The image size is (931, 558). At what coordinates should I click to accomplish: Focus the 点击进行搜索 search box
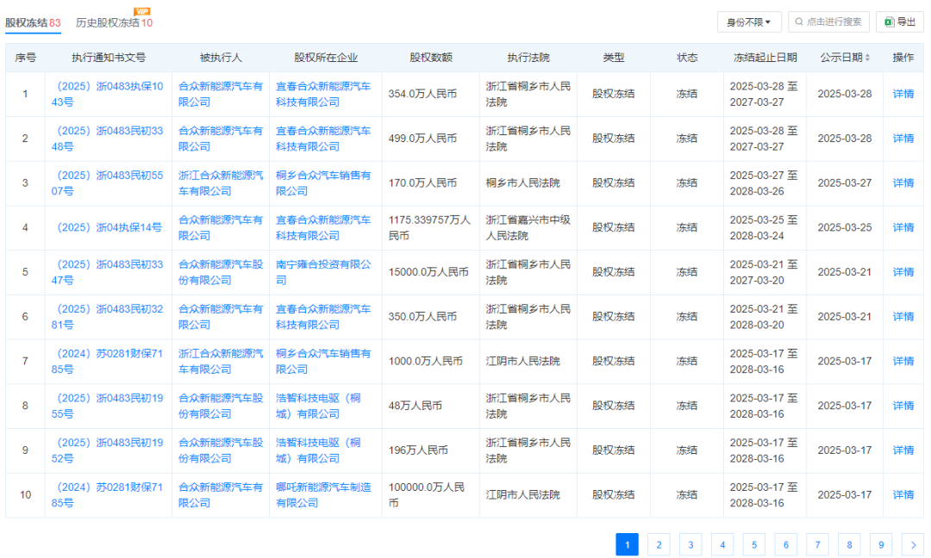[829, 22]
